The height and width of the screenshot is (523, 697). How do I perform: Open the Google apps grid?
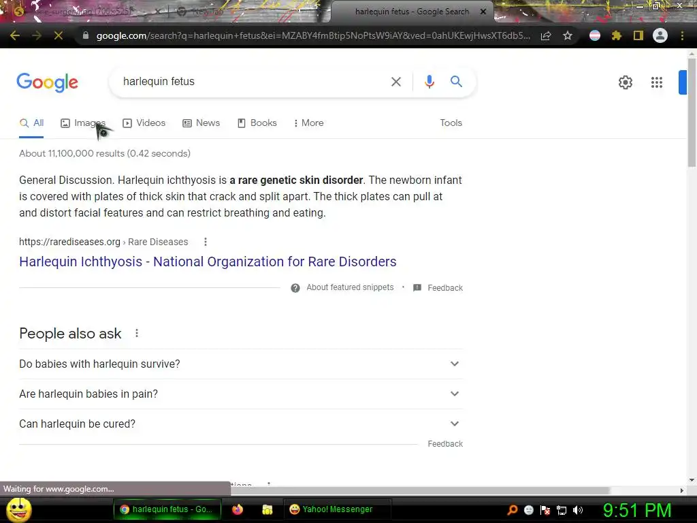pyautogui.click(x=657, y=82)
